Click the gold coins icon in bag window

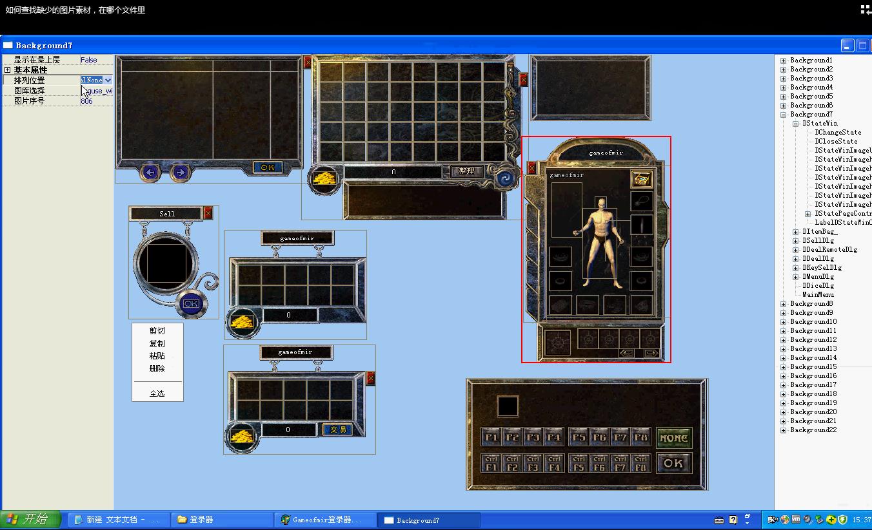click(324, 180)
